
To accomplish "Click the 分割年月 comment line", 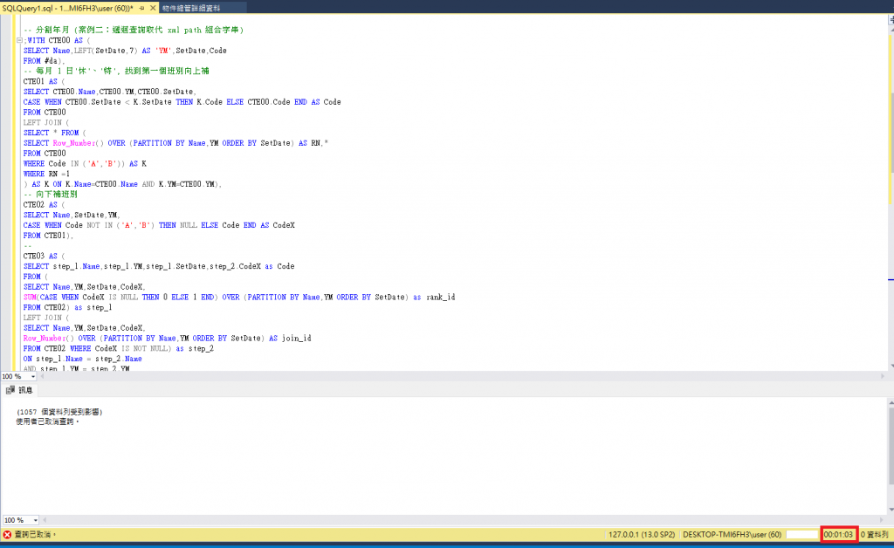I will click(x=134, y=31).
